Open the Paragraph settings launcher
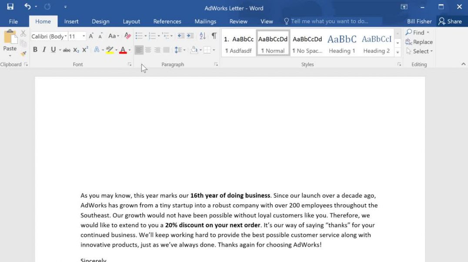The height and width of the screenshot is (262, 468). click(216, 64)
